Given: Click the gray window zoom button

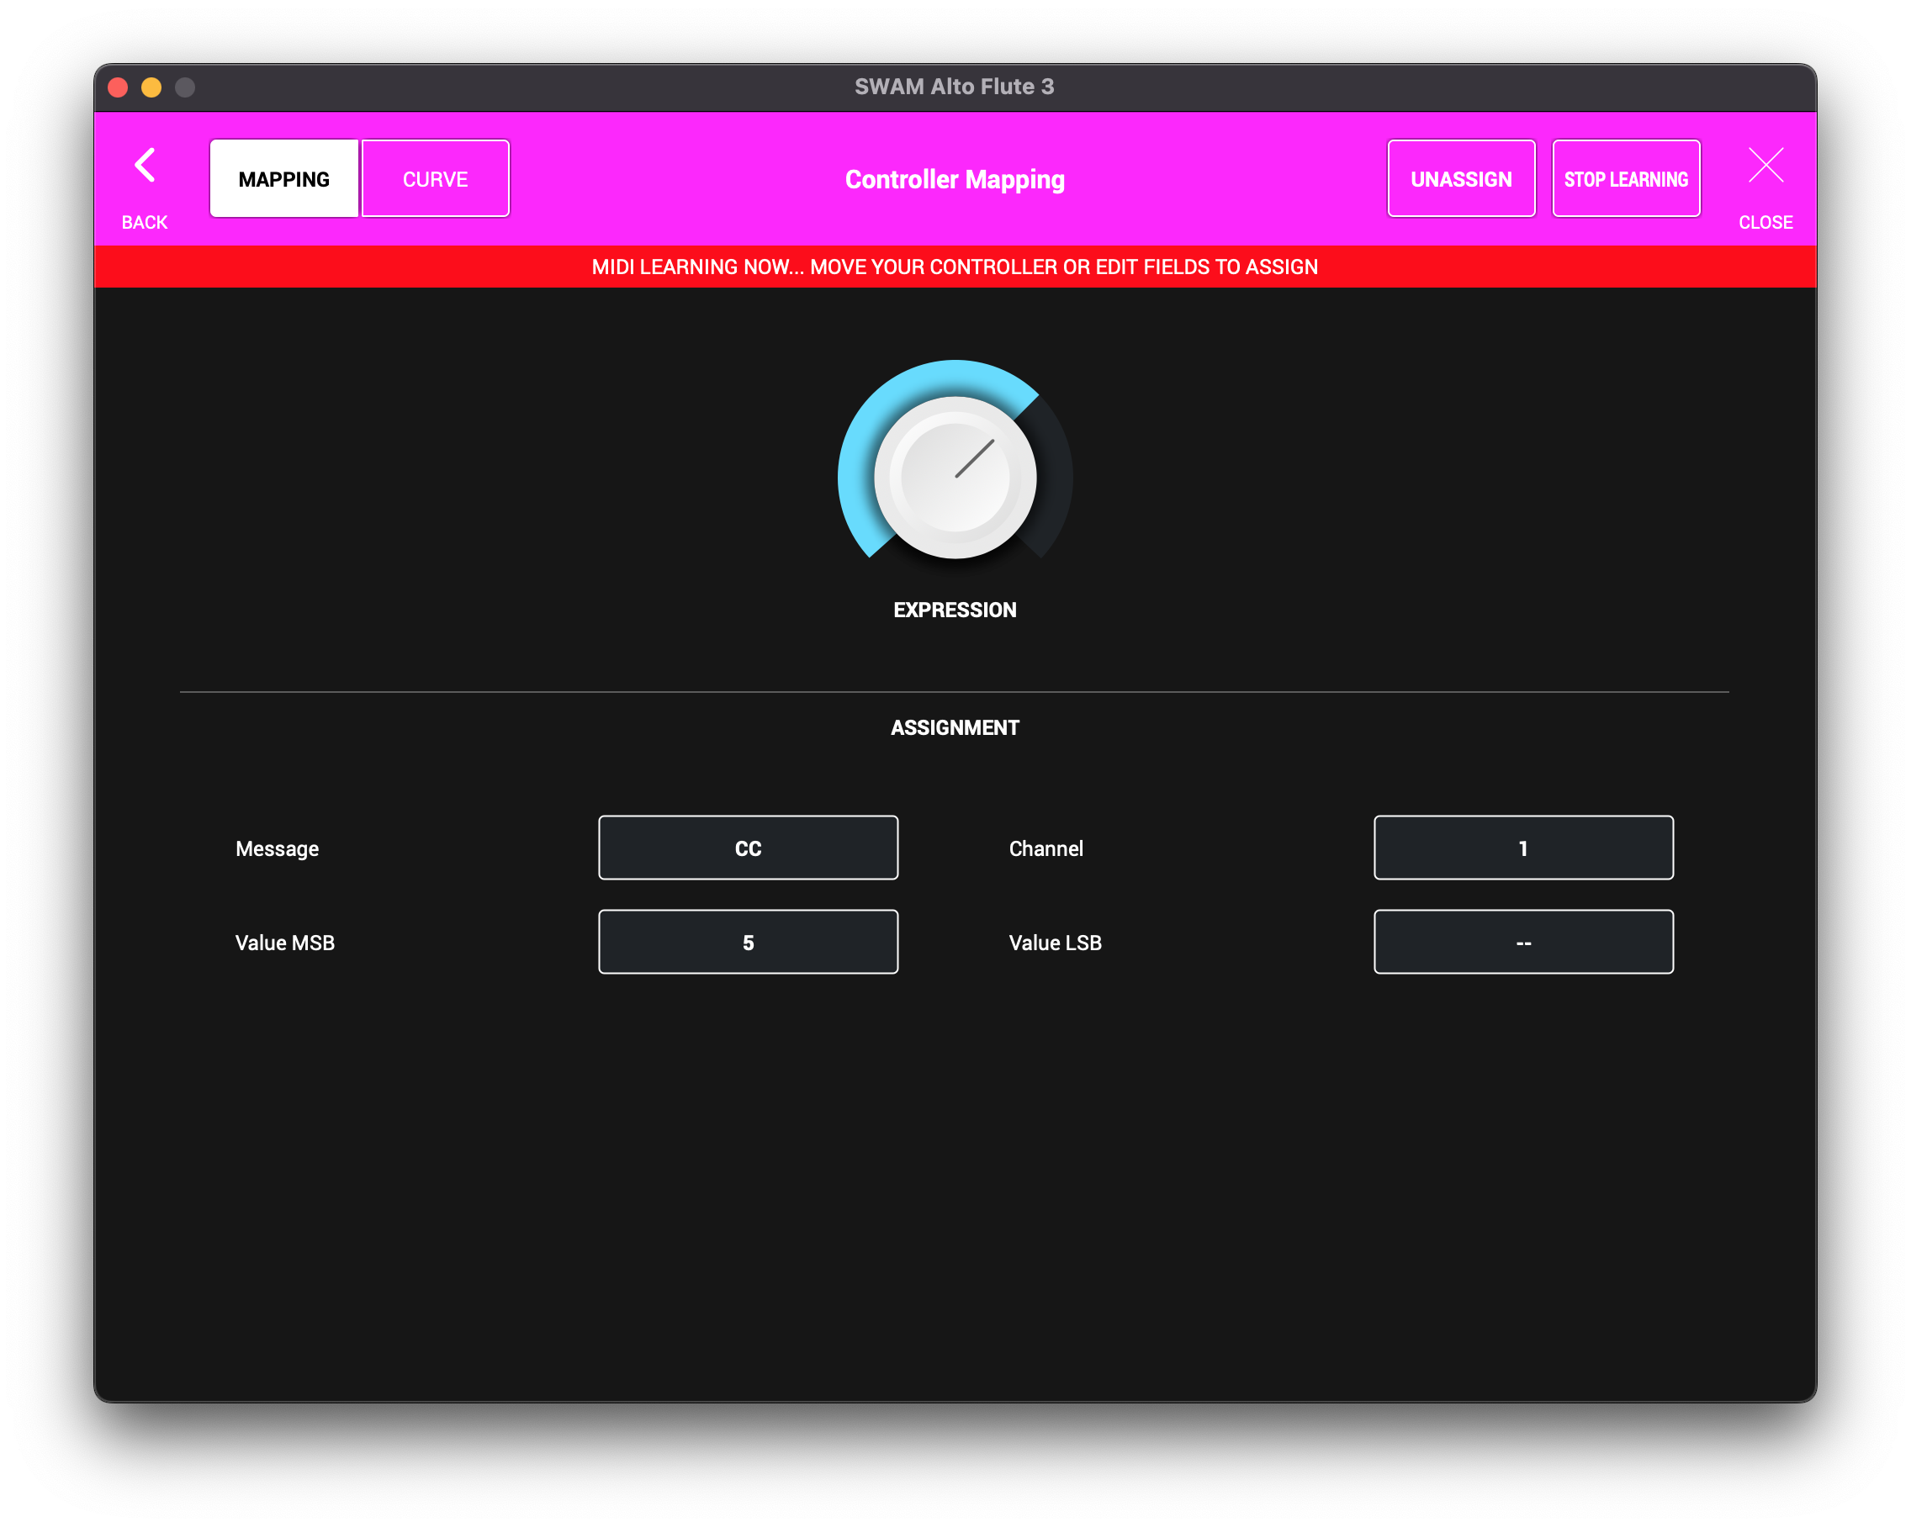Looking at the screenshot, I should [185, 87].
